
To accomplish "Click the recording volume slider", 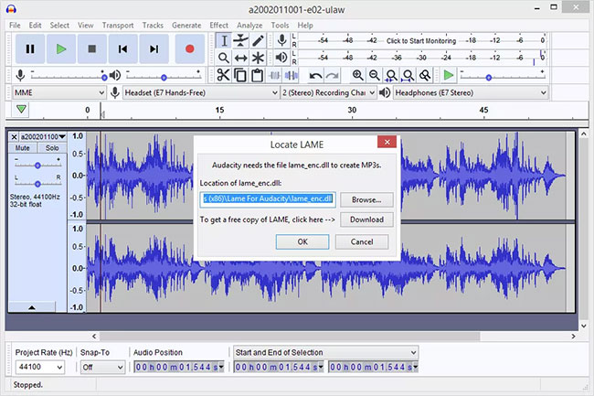I will [x=69, y=77].
